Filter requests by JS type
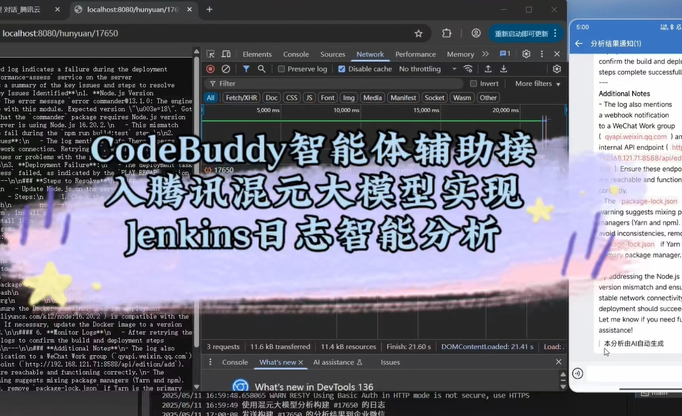The width and height of the screenshot is (682, 416). click(309, 98)
